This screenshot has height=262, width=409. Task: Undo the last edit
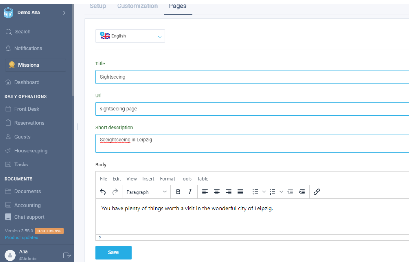pos(103,192)
